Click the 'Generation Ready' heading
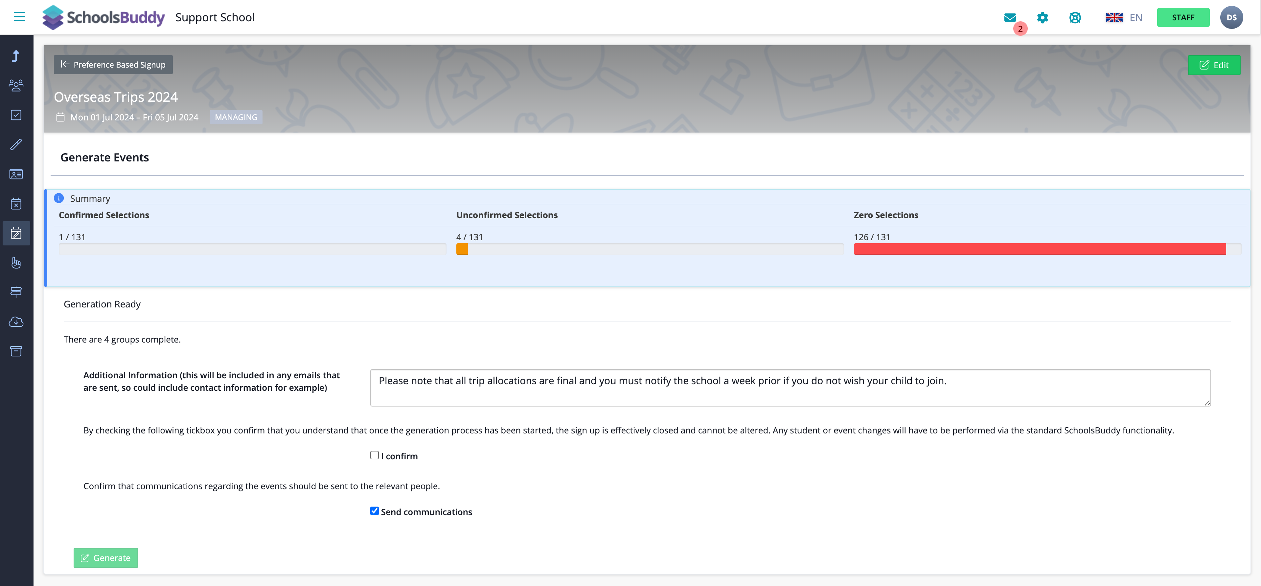Screen dimensions: 1261x586 (102, 304)
